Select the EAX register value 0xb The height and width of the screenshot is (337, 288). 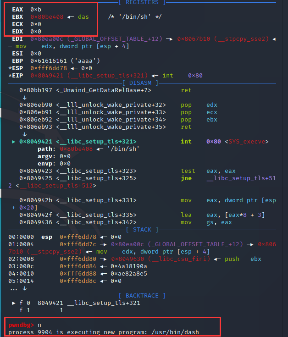36,10
